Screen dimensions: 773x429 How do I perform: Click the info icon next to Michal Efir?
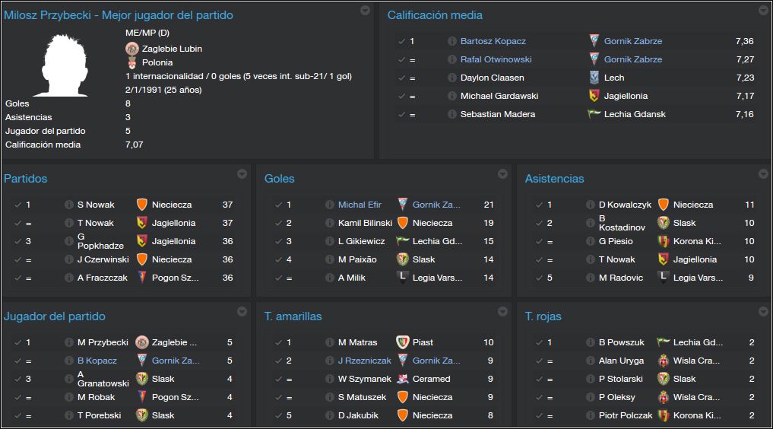pos(329,205)
